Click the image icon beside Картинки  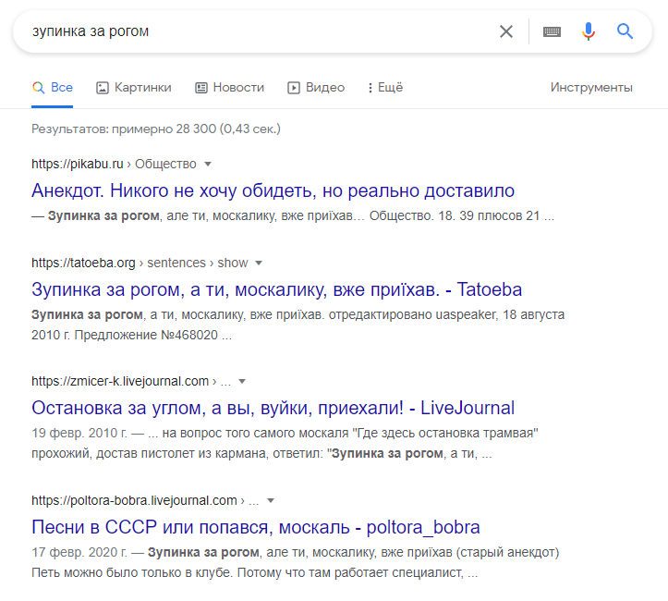click(103, 88)
